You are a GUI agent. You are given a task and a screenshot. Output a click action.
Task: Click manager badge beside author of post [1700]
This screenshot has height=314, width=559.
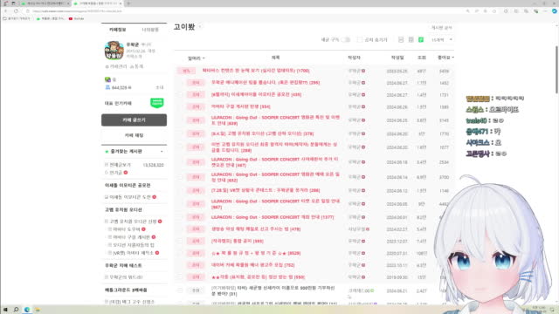pos(363,71)
